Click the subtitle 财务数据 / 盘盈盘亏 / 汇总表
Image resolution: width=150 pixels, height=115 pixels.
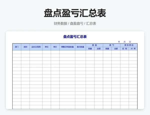[x=75, y=23]
